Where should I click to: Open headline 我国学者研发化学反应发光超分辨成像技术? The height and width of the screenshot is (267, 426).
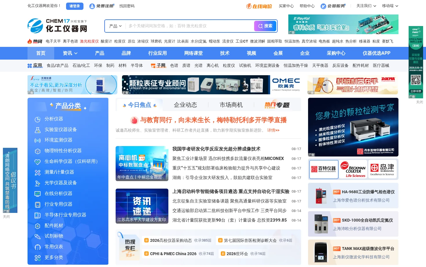coord(216,149)
